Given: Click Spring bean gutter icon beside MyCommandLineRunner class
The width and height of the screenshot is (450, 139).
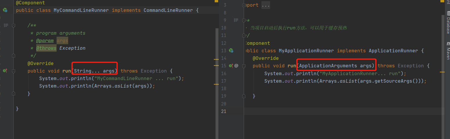Looking at the screenshot, I should click(5, 10).
